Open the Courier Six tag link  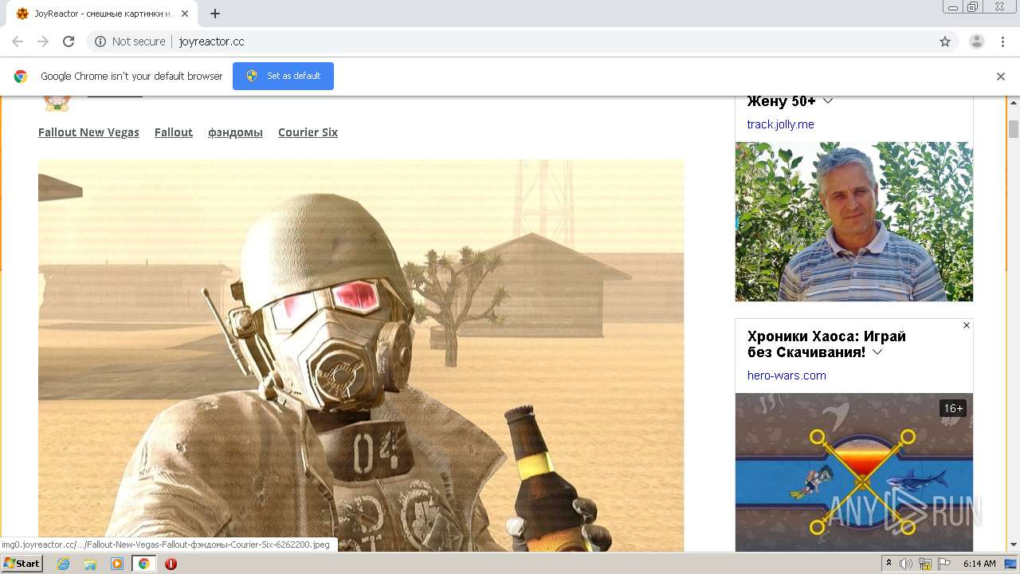pyautogui.click(x=308, y=132)
